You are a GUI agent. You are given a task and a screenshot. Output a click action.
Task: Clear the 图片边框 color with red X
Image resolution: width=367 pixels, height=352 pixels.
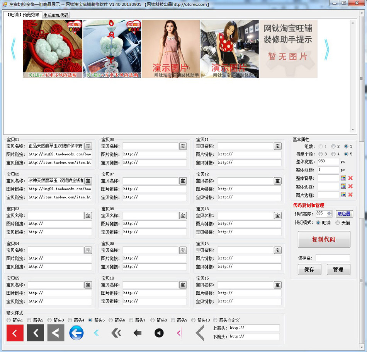pos(350,194)
